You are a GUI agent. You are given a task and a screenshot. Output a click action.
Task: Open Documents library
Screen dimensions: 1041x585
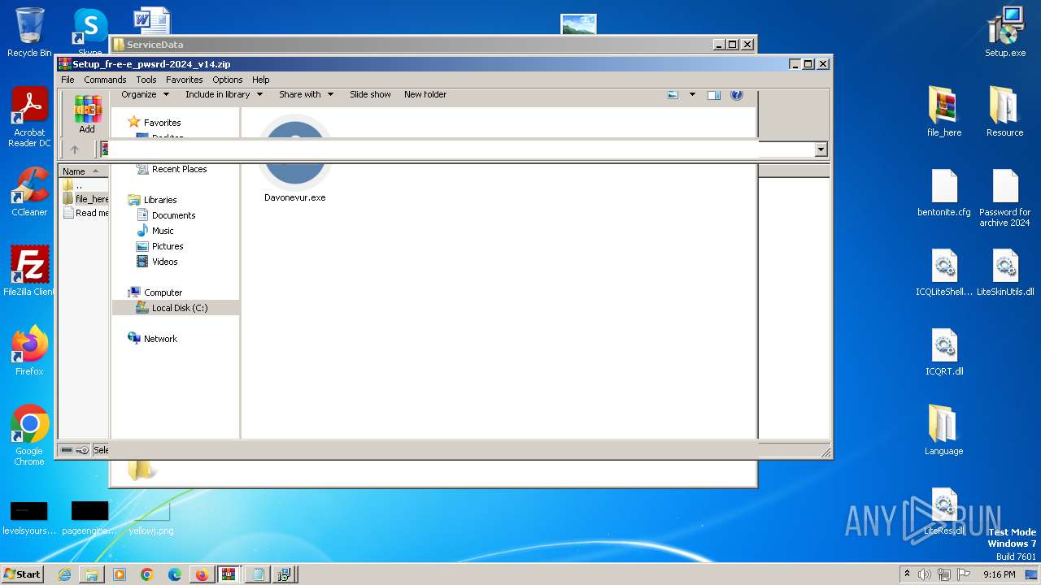tap(173, 215)
